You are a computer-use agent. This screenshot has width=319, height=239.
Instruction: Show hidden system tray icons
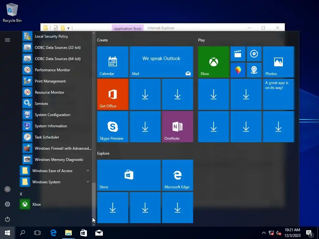pos(264,233)
